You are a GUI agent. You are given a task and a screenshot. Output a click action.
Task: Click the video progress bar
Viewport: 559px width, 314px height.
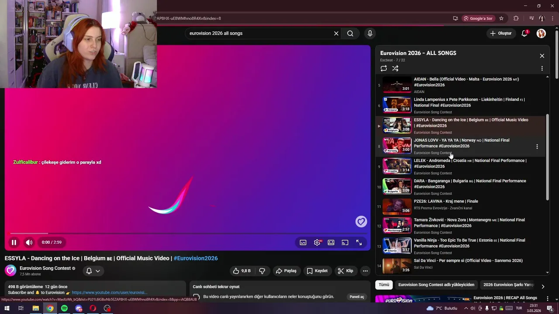188,233
